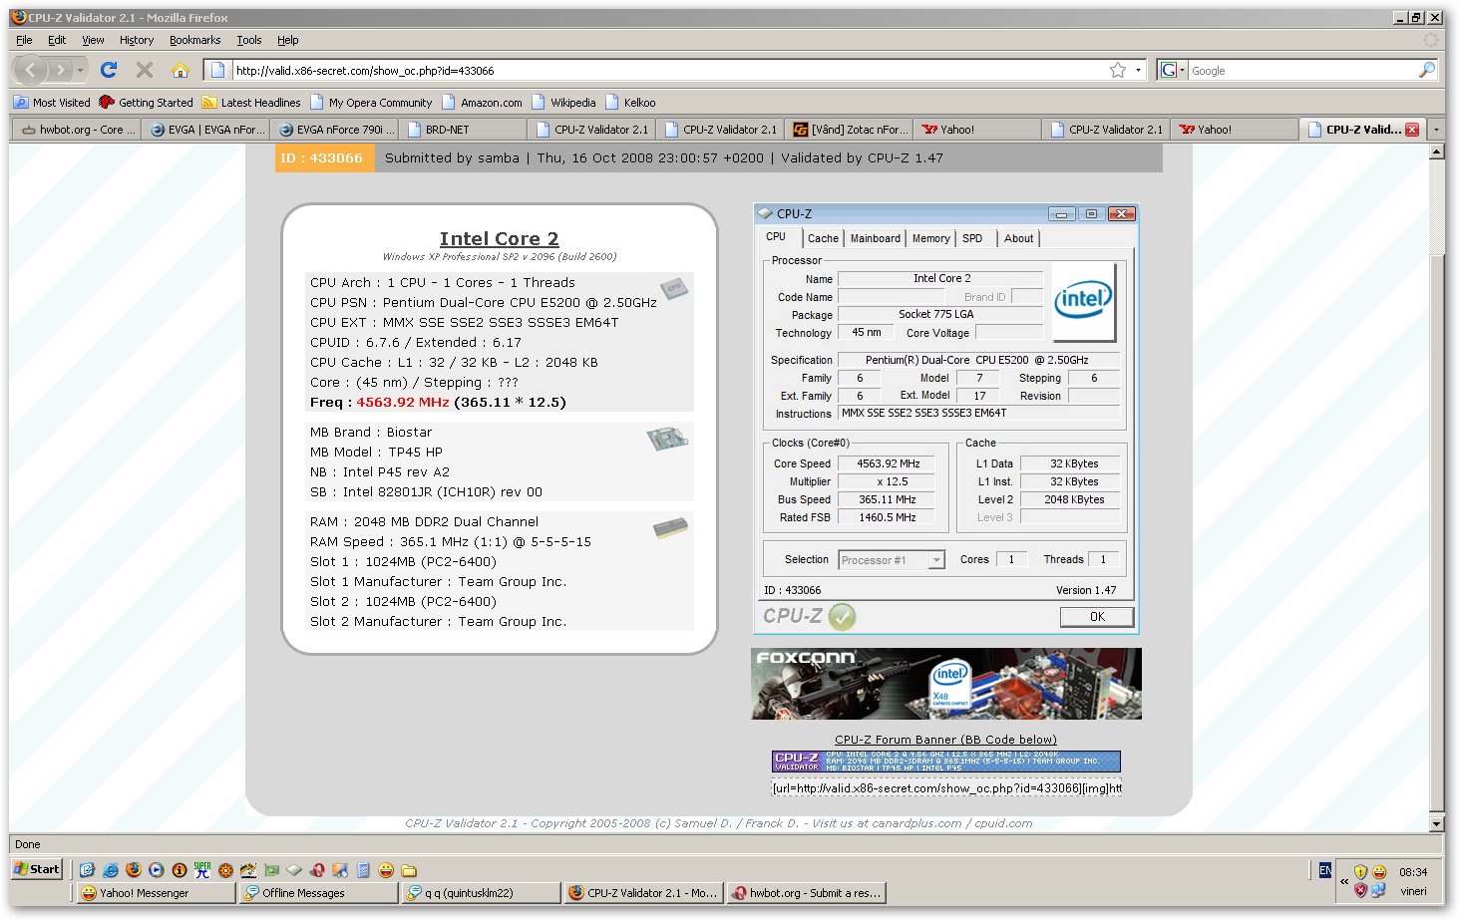Open Windows Media Player quick launch icon
1459x920 pixels.
click(x=157, y=870)
